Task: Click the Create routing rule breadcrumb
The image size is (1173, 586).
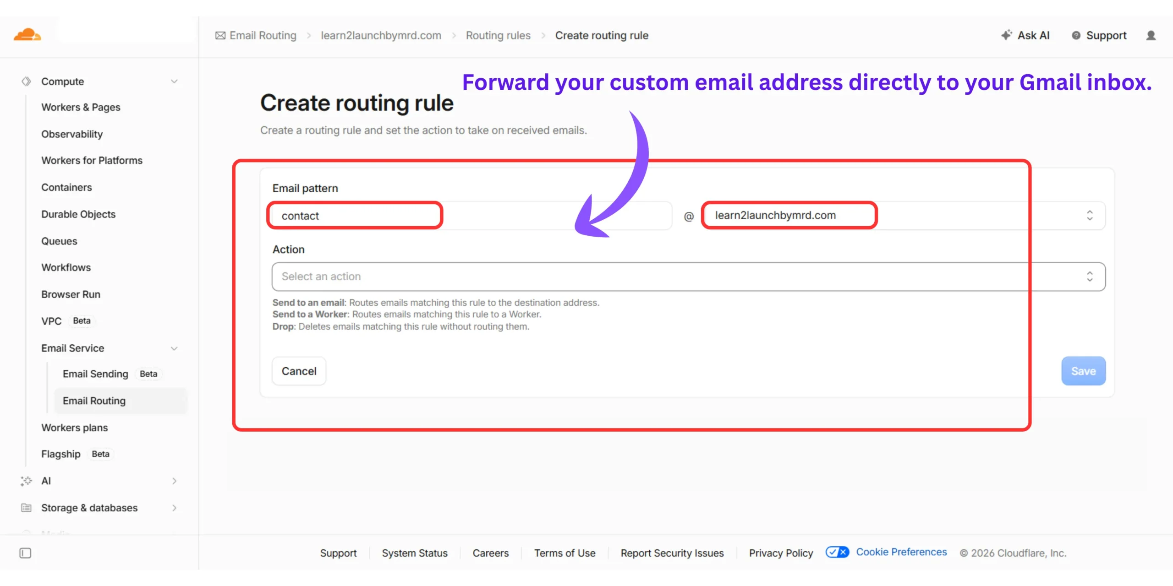Action: (x=602, y=36)
